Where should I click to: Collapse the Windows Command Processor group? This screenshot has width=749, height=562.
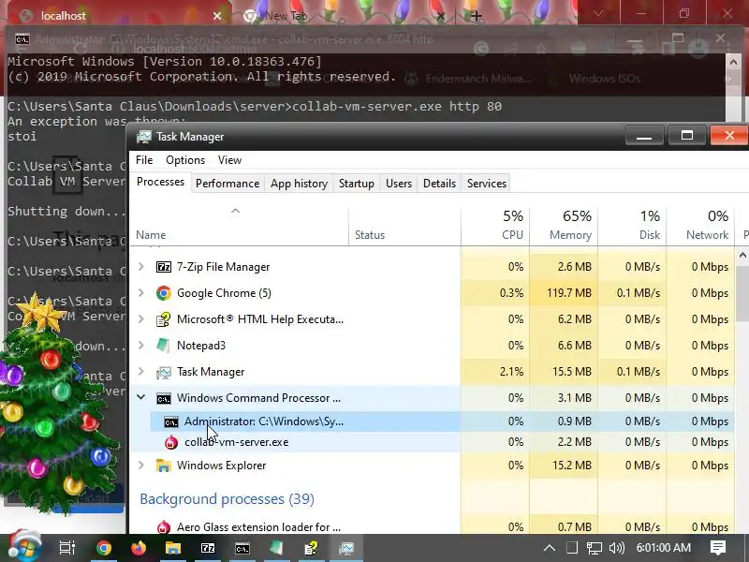pos(141,397)
